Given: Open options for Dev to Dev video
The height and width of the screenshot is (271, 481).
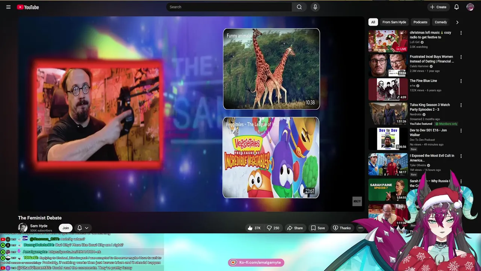Looking at the screenshot, I should [461, 131].
